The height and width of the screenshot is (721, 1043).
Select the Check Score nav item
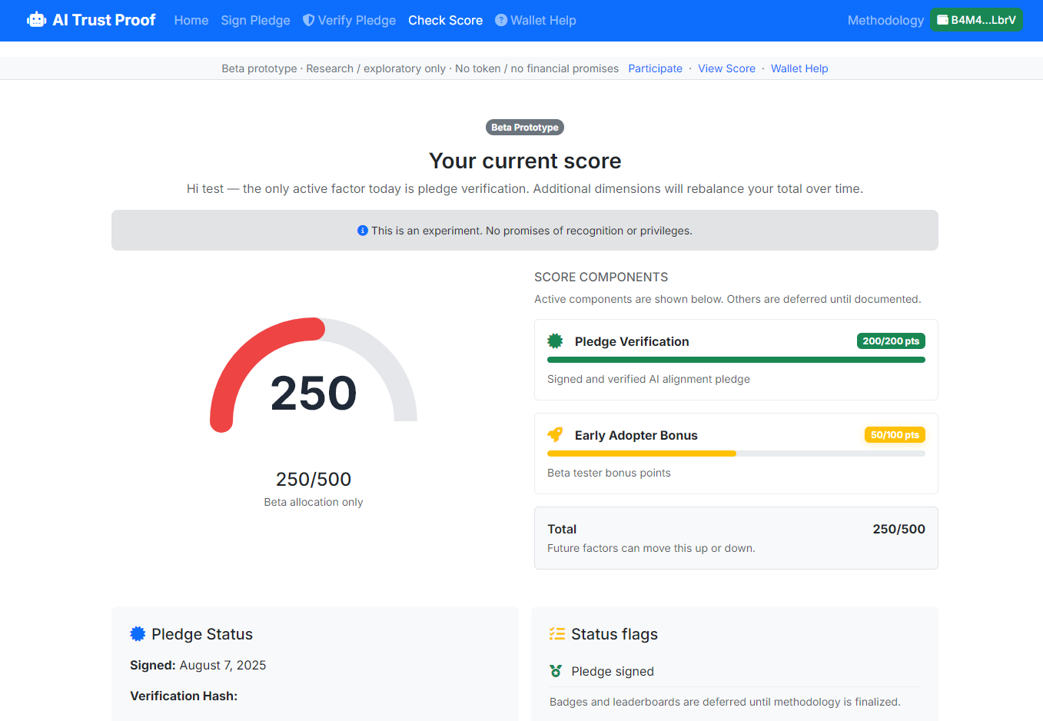[446, 20]
